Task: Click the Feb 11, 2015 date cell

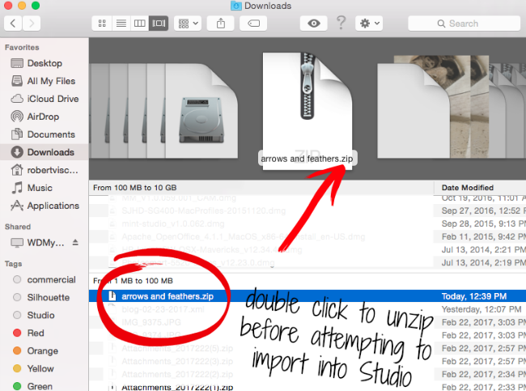Action: point(483,237)
